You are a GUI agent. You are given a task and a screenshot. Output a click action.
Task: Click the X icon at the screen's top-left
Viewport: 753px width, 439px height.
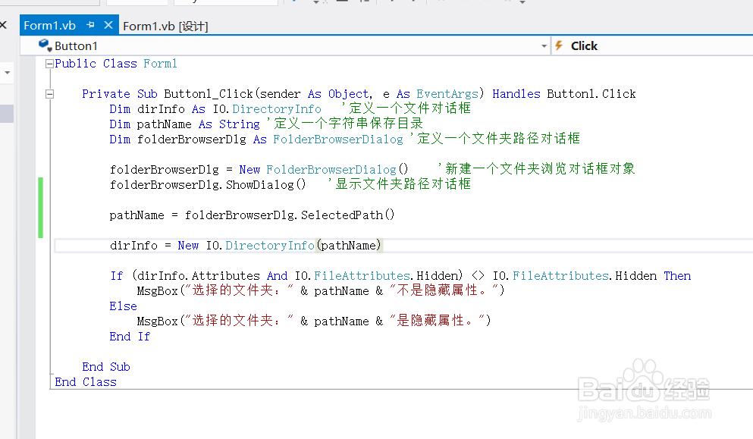coord(3,24)
